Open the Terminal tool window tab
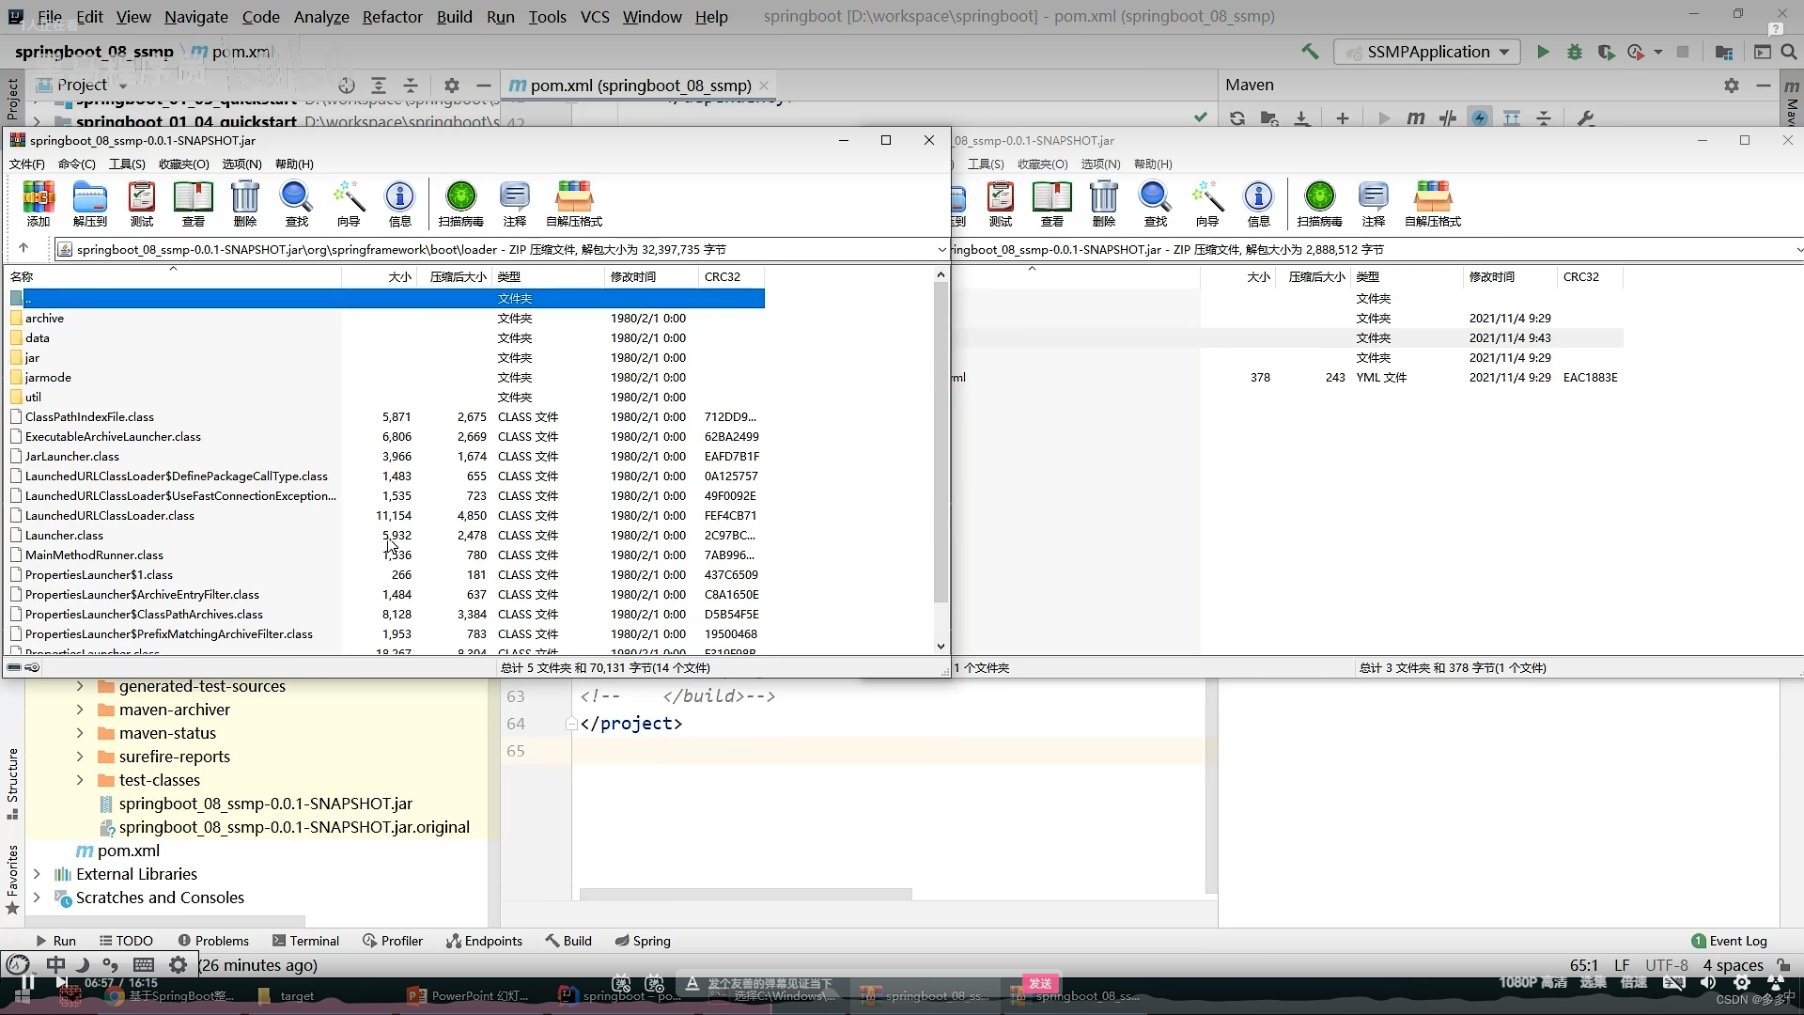 click(x=305, y=941)
